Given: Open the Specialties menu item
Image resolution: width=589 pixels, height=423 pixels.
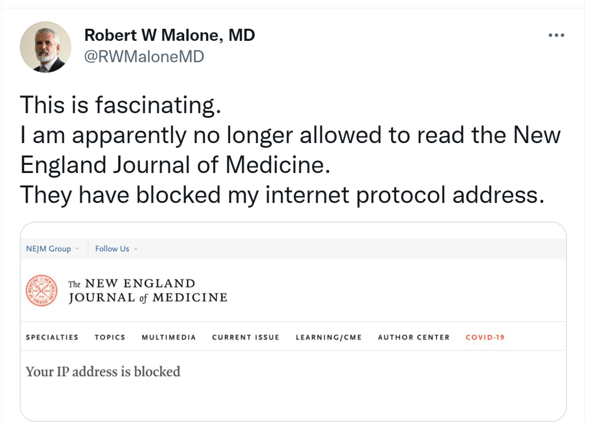Looking at the screenshot, I should click(x=52, y=337).
